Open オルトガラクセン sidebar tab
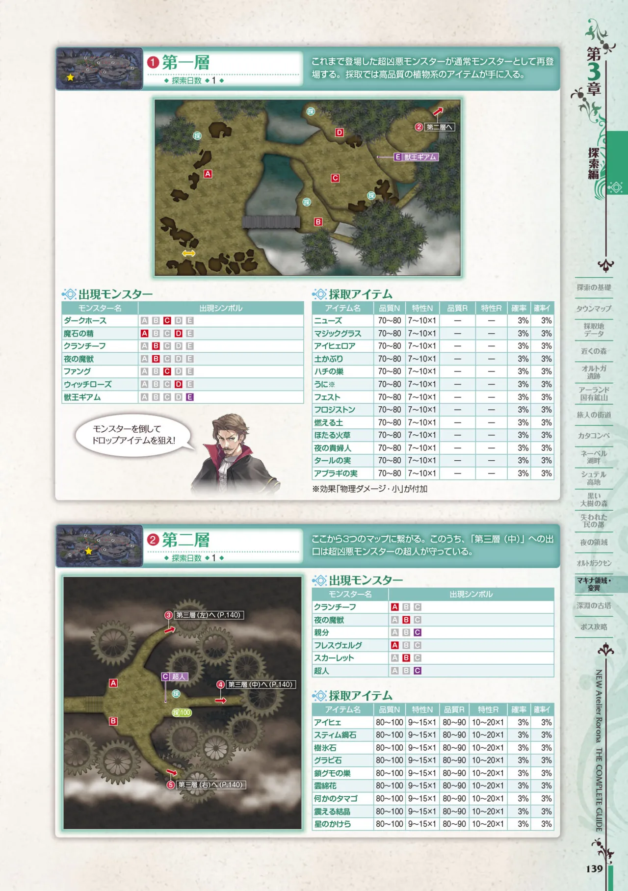Screen dimensions: 628x891 (594, 563)
